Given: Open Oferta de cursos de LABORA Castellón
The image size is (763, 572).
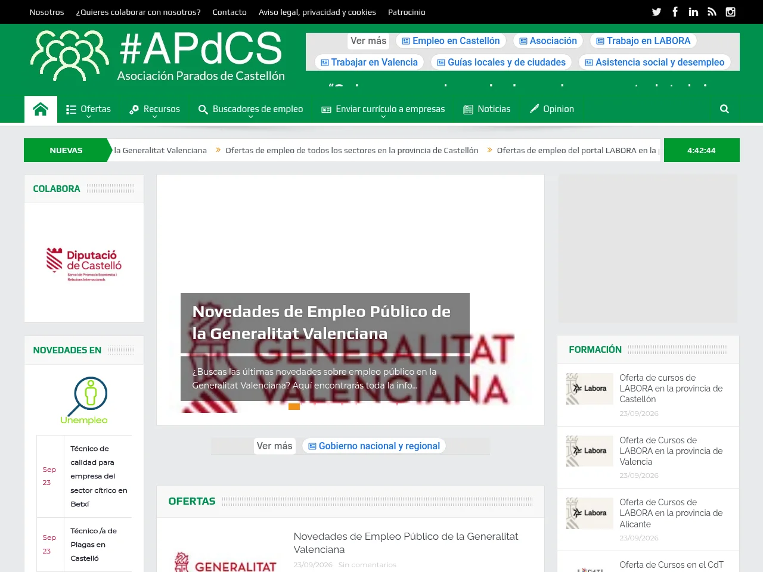Looking at the screenshot, I should (x=671, y=388).
